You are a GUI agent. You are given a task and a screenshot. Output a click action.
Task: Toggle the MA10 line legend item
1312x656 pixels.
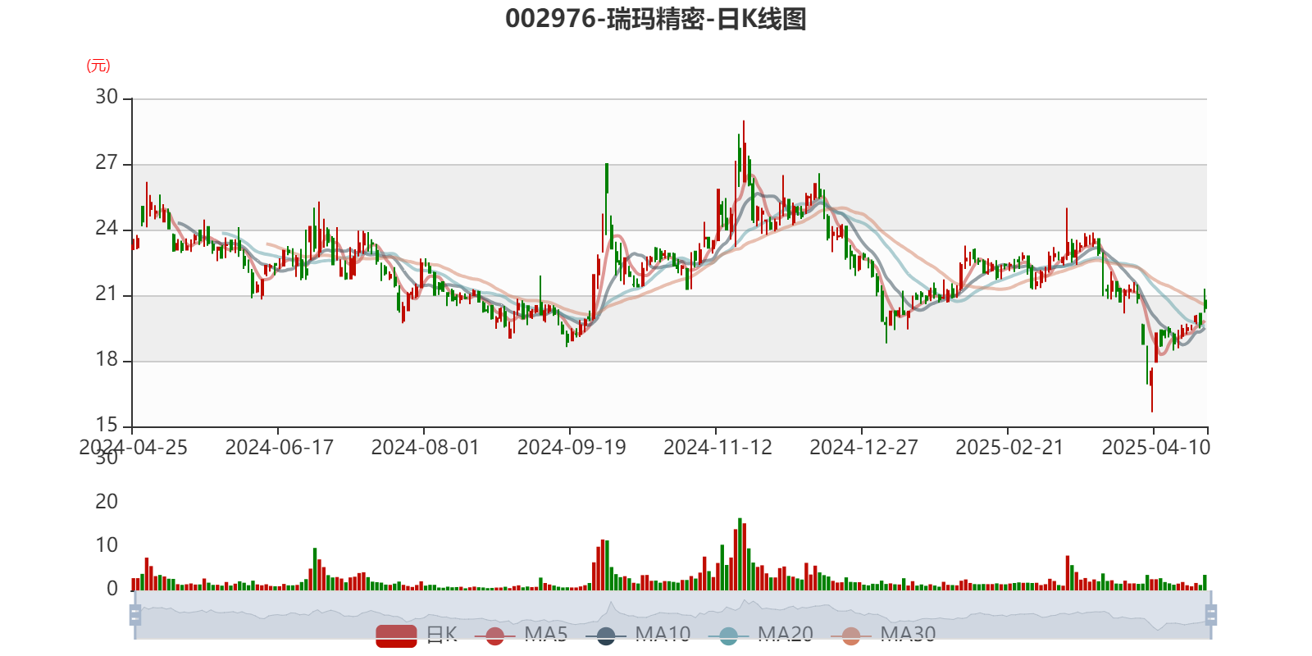(x=638, y=635)
